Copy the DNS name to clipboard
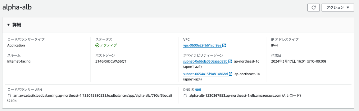Screen dimensions: 359x111 185,96
